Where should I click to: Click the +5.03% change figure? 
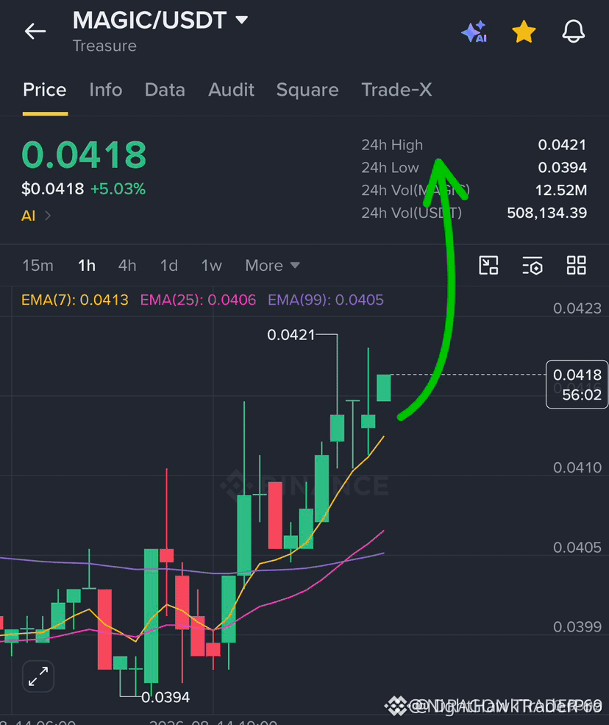118,188
